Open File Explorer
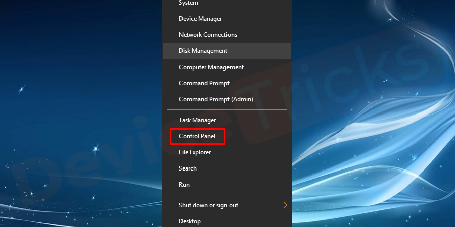 pos(195,152)
